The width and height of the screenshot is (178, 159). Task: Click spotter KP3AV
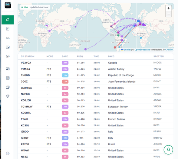[x=157, y=132]
